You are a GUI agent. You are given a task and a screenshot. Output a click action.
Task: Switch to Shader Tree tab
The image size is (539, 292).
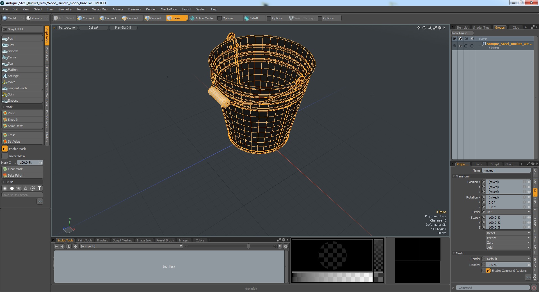coord(481,28)
